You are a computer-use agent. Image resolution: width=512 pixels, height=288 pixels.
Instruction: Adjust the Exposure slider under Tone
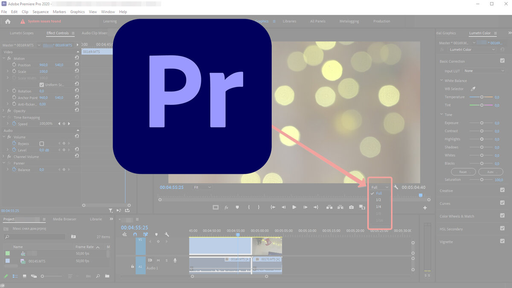481,123
